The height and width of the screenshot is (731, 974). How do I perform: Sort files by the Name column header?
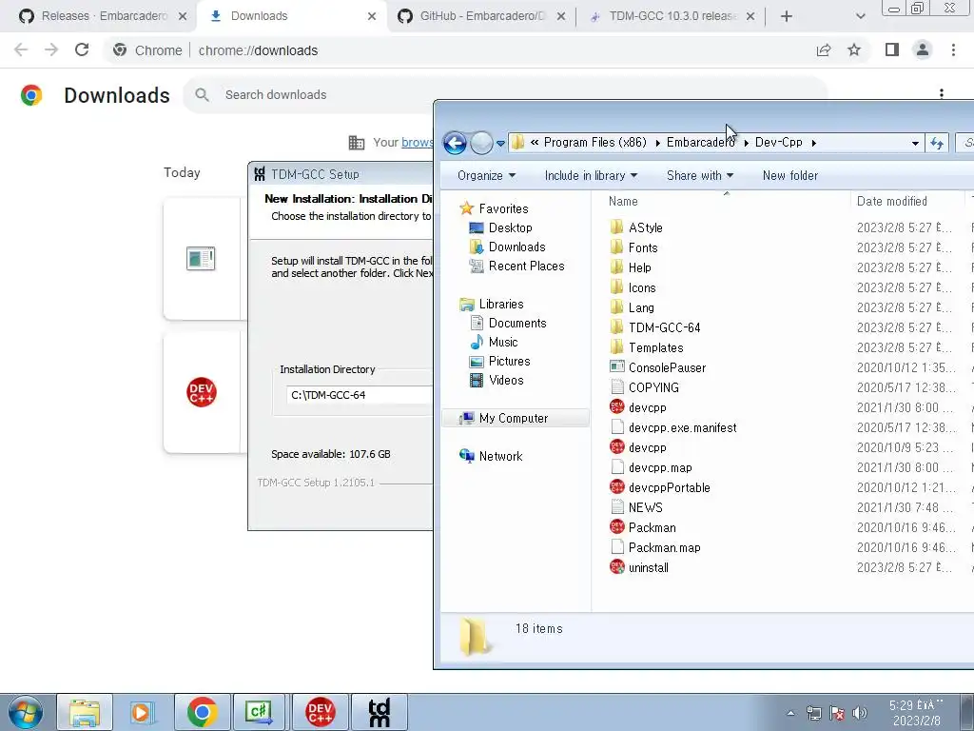[623, 202]
